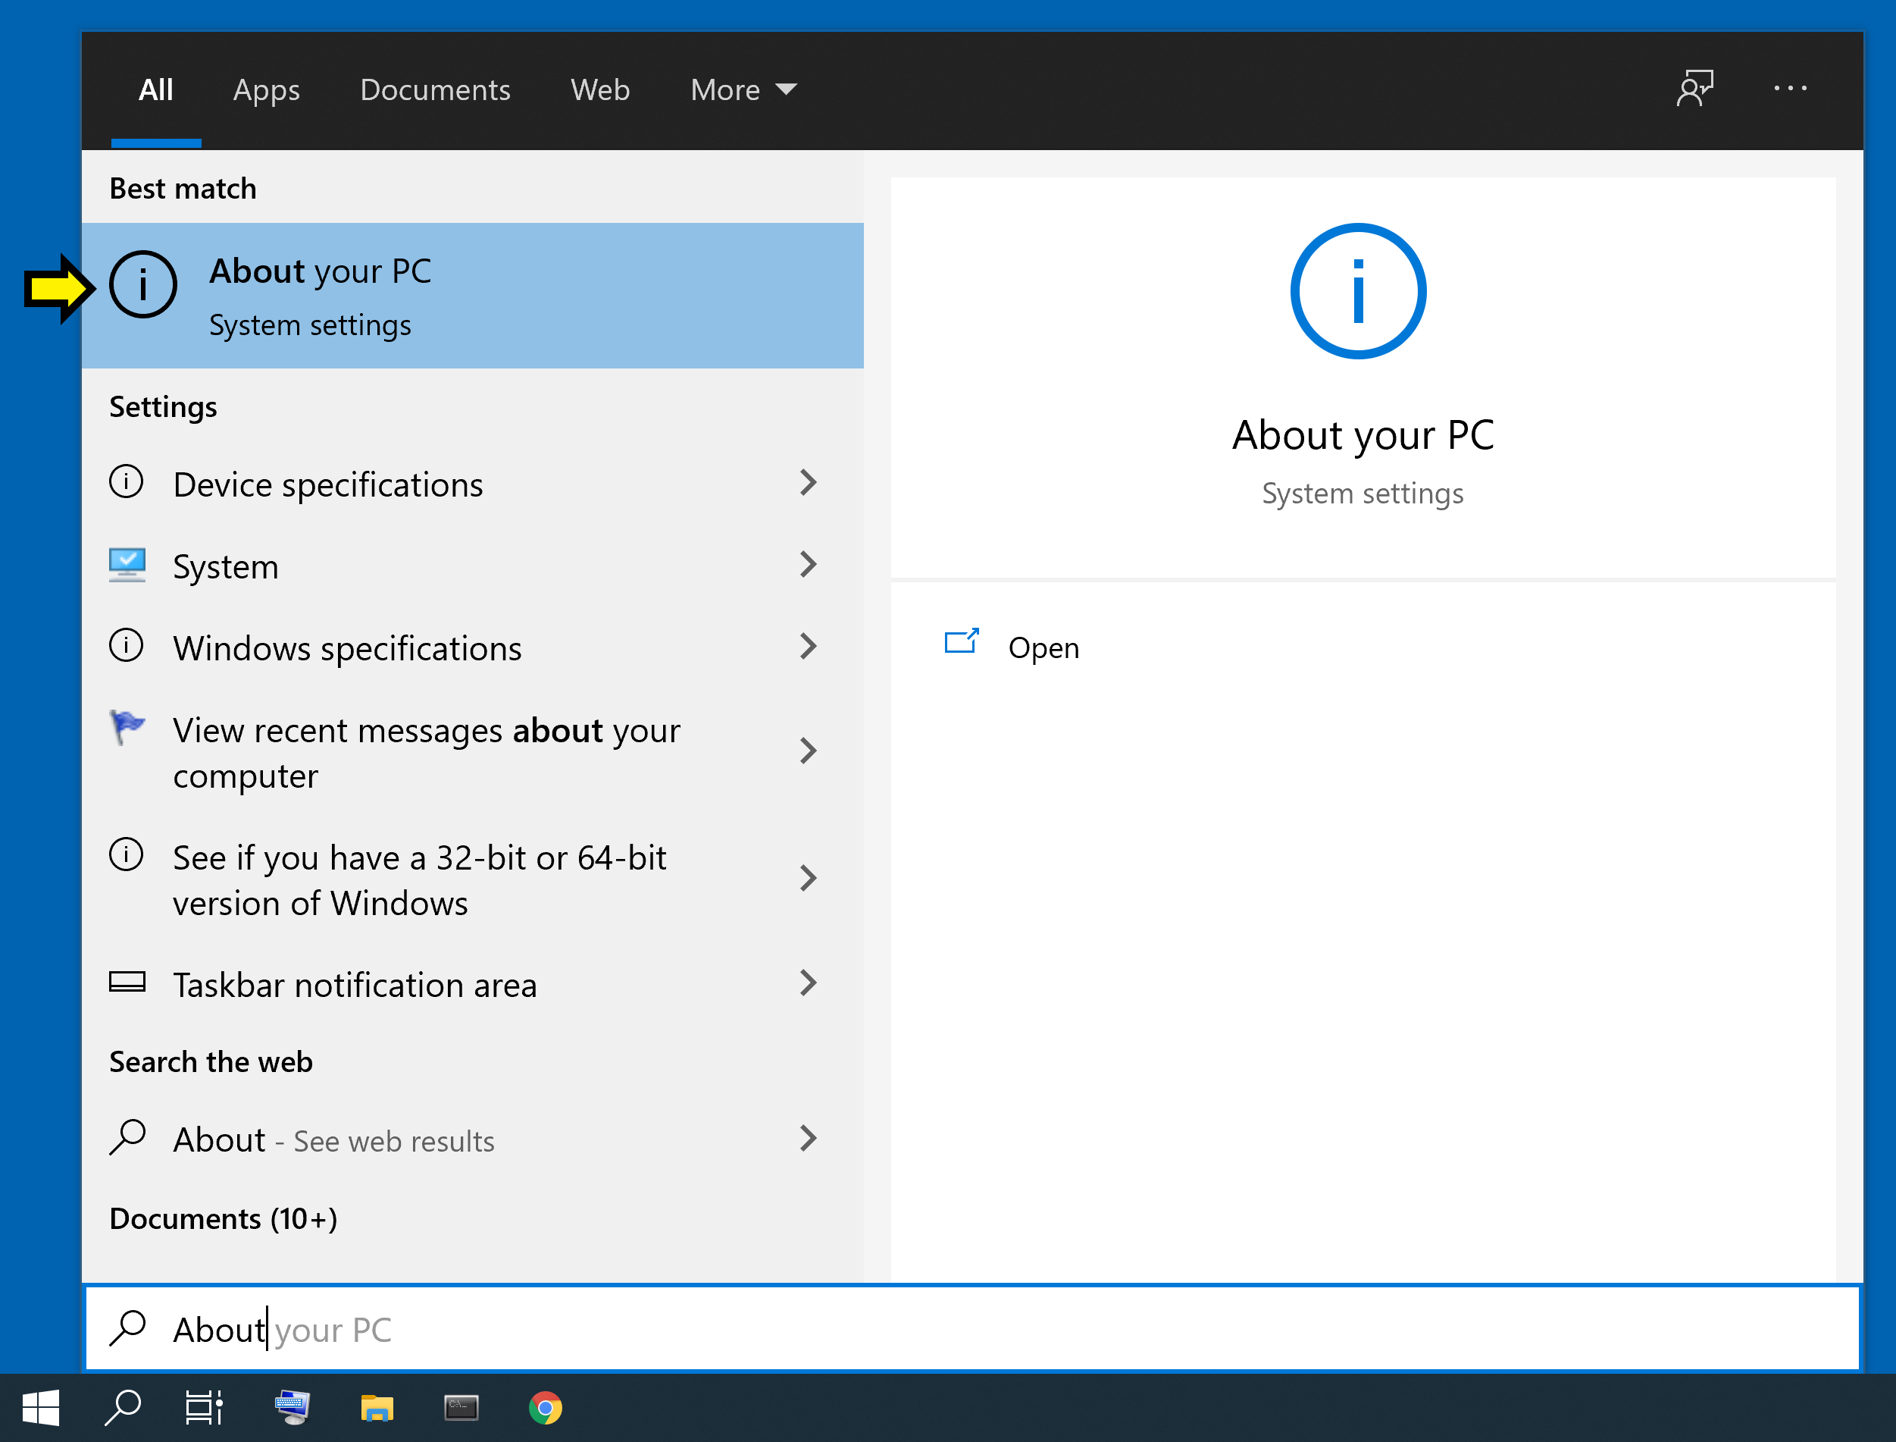Select the Web filter tab
This screenshot has height=1442, width=1896.
pyautogui.click(x=599, y=90)
